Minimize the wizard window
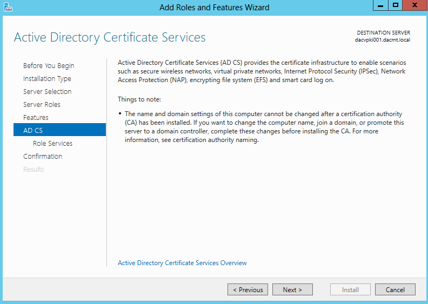 [x=380, y=5]
